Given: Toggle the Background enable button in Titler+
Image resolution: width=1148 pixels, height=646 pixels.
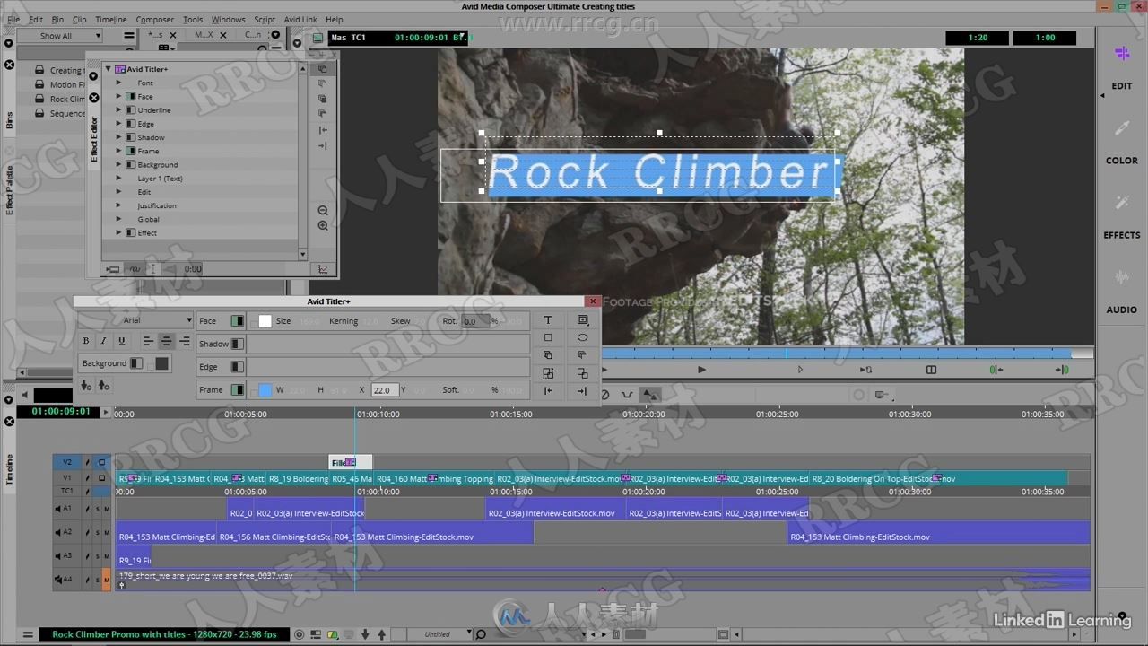Looking at the screenshot, I should 136,363.
